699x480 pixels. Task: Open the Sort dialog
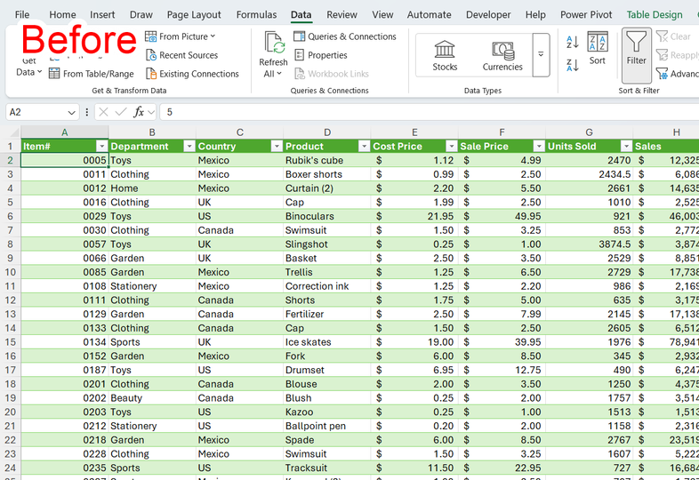point(598,48)
